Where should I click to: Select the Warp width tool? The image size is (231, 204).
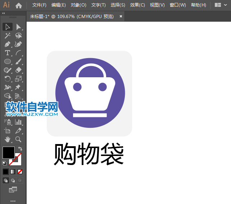click(8, 87)
